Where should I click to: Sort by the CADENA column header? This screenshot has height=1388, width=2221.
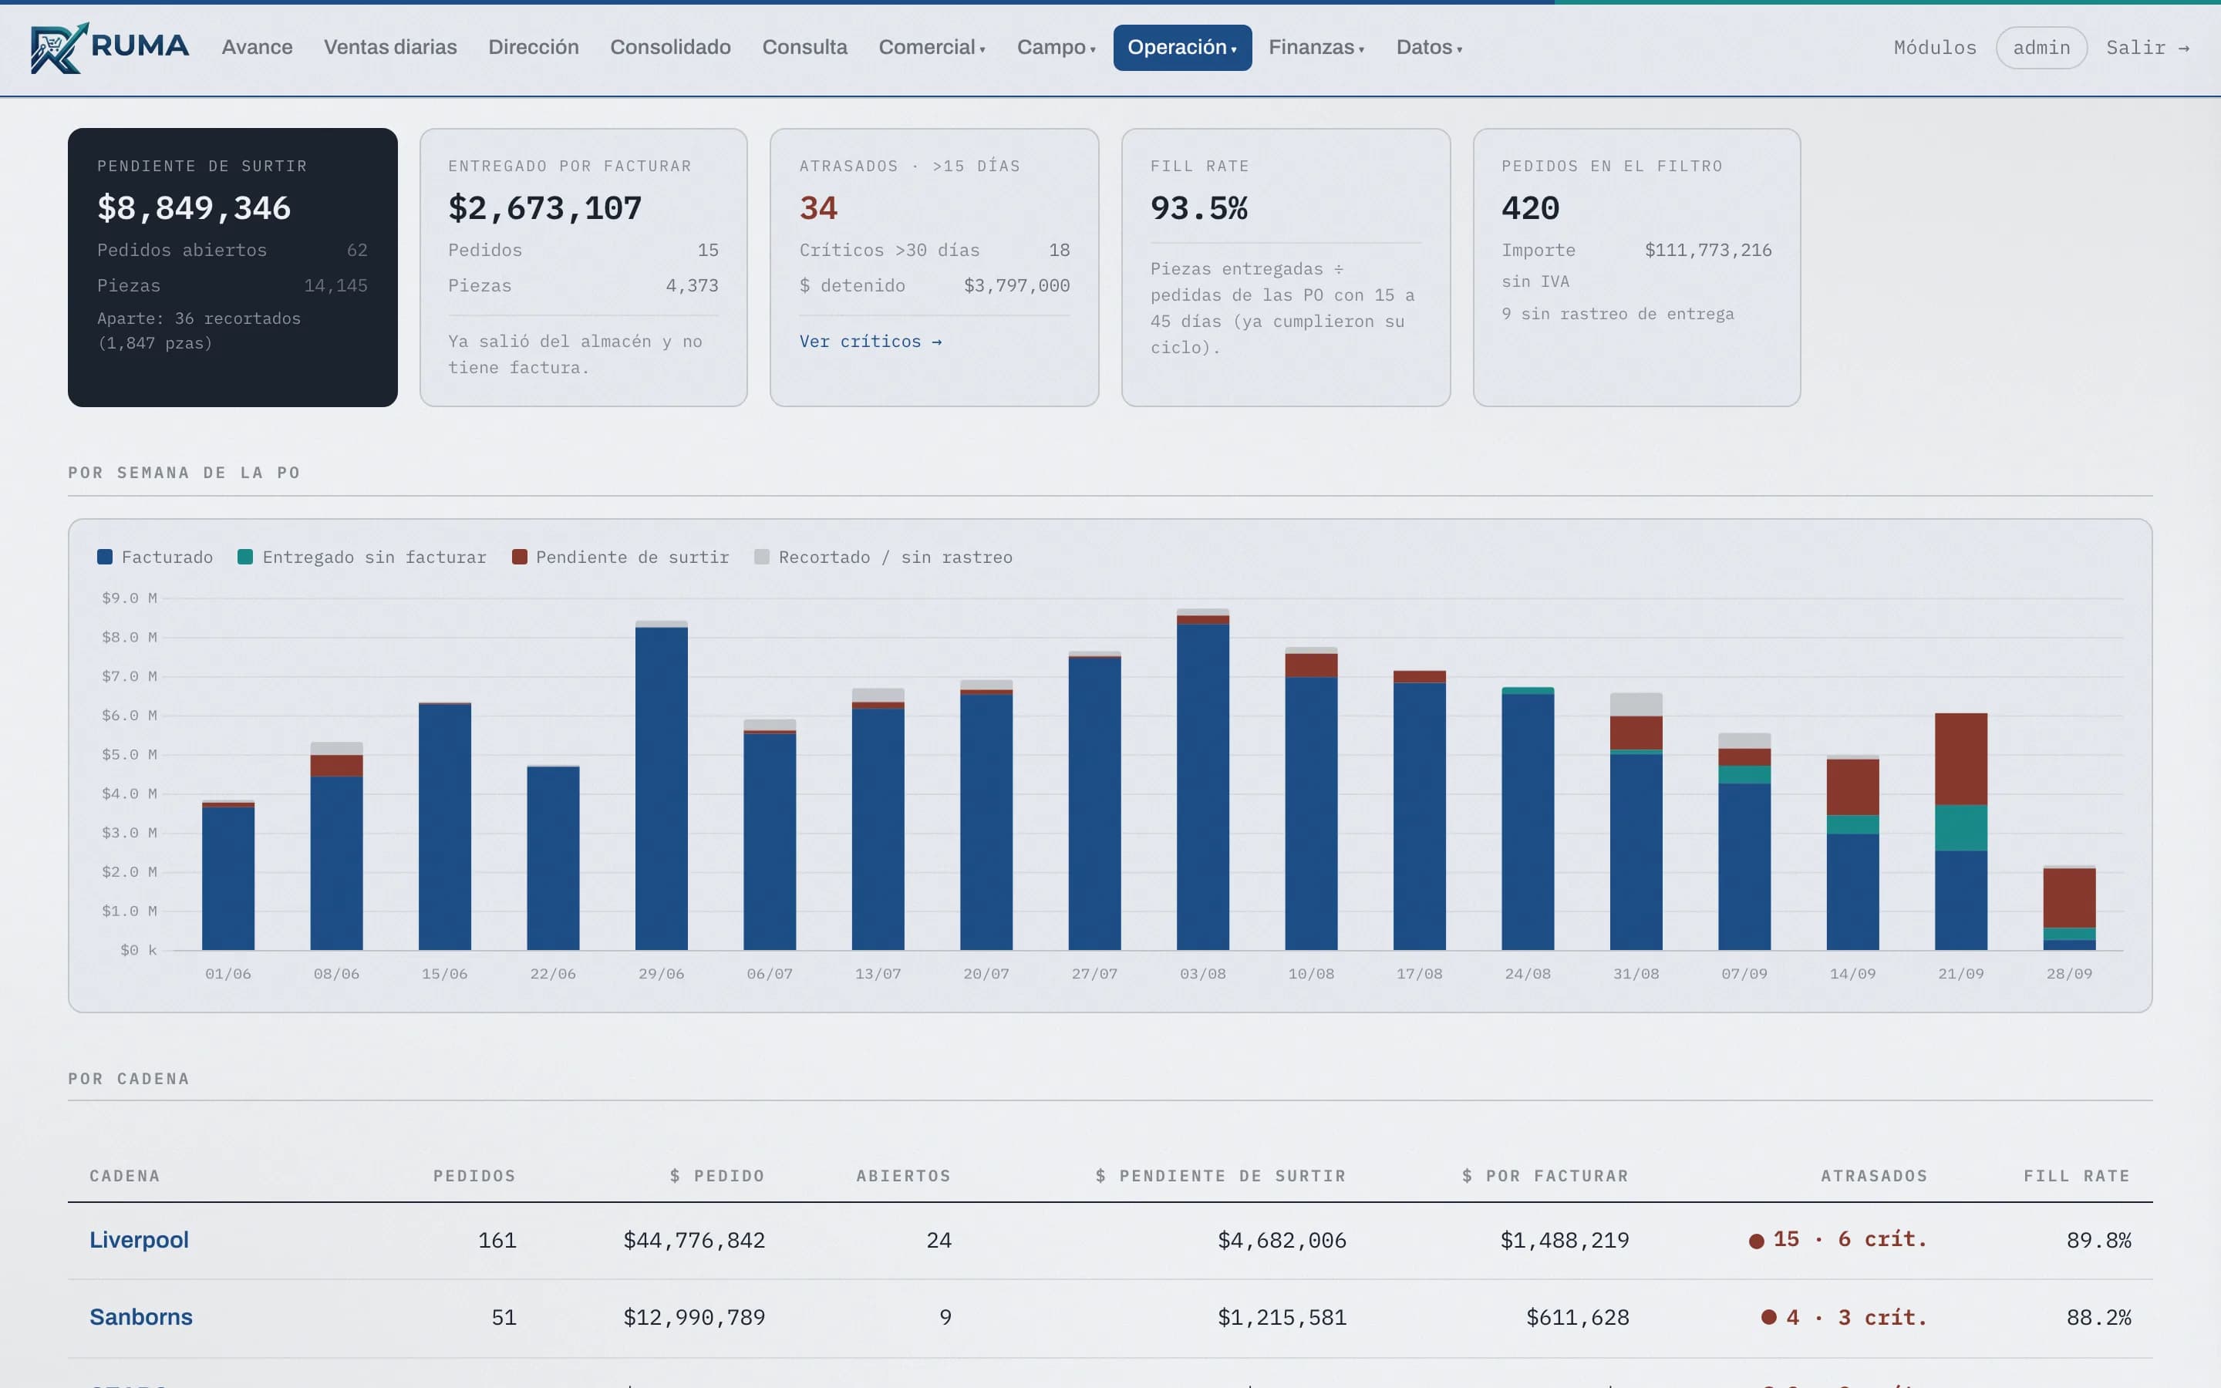click(125, 1176)
